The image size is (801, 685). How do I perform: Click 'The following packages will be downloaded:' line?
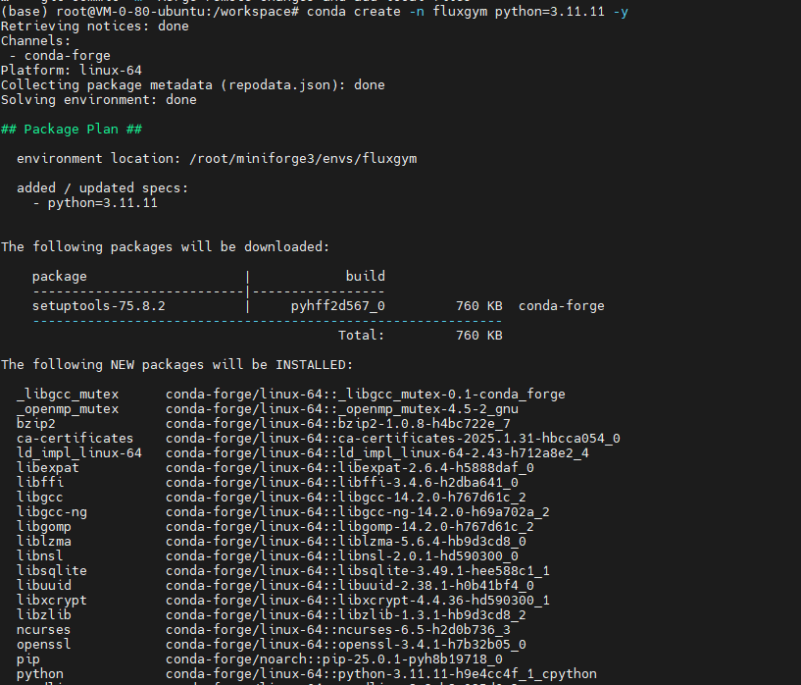click(x=166, y=247)
